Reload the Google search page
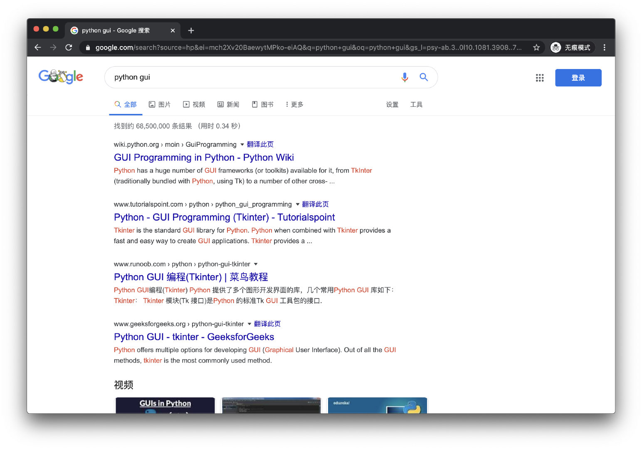642x449 pixels. click(x=69, y=47)
